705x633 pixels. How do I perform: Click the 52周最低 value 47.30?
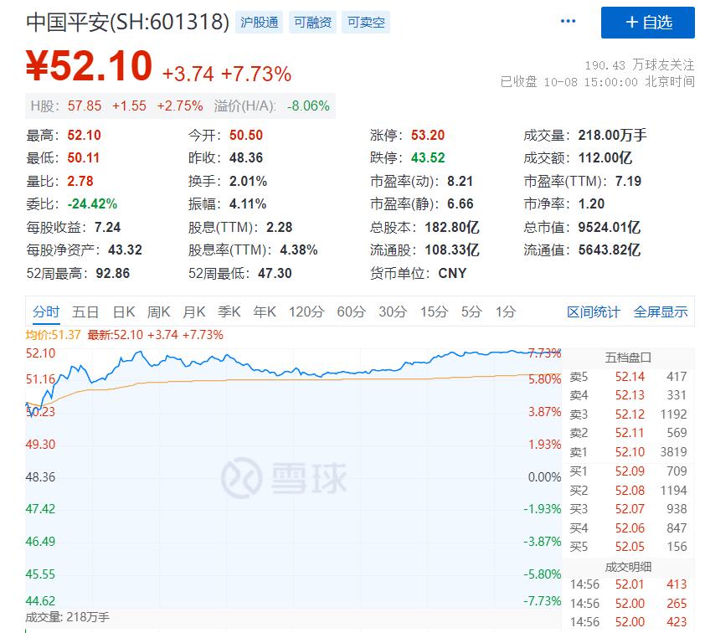coord(275,273)
